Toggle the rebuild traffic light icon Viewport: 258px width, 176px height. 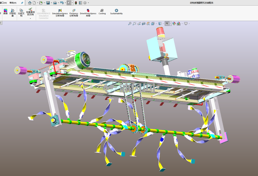(x=76, y=3)
